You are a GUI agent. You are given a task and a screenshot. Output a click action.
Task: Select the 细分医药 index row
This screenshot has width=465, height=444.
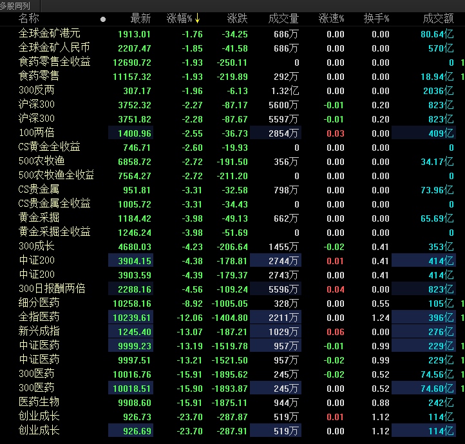39,304
